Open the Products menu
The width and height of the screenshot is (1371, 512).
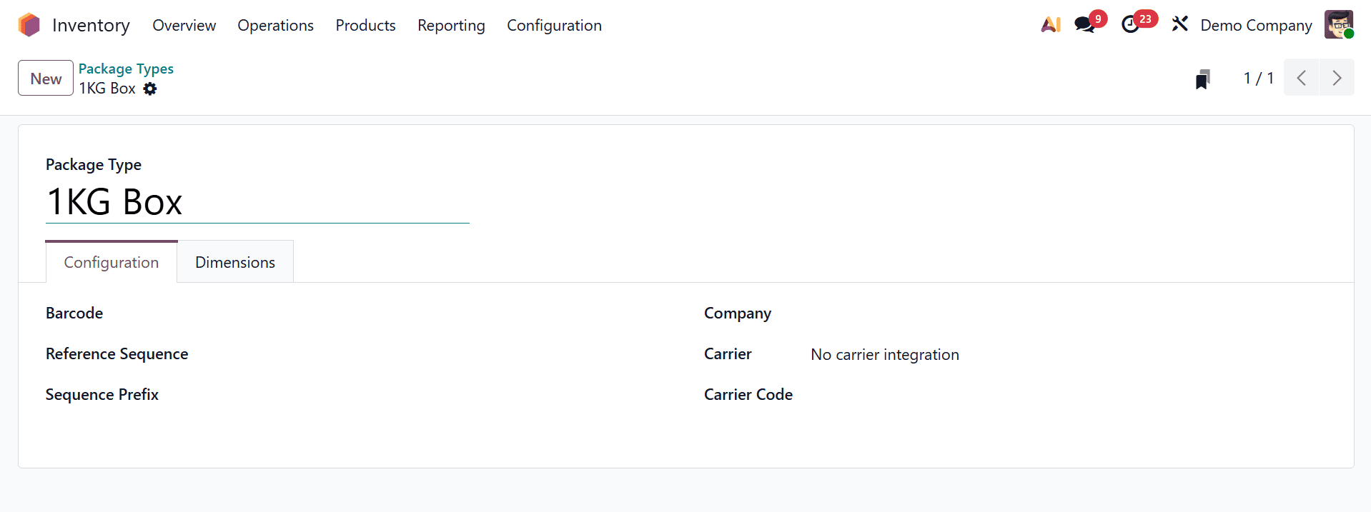pyautogui.click(x=365, y=25)
